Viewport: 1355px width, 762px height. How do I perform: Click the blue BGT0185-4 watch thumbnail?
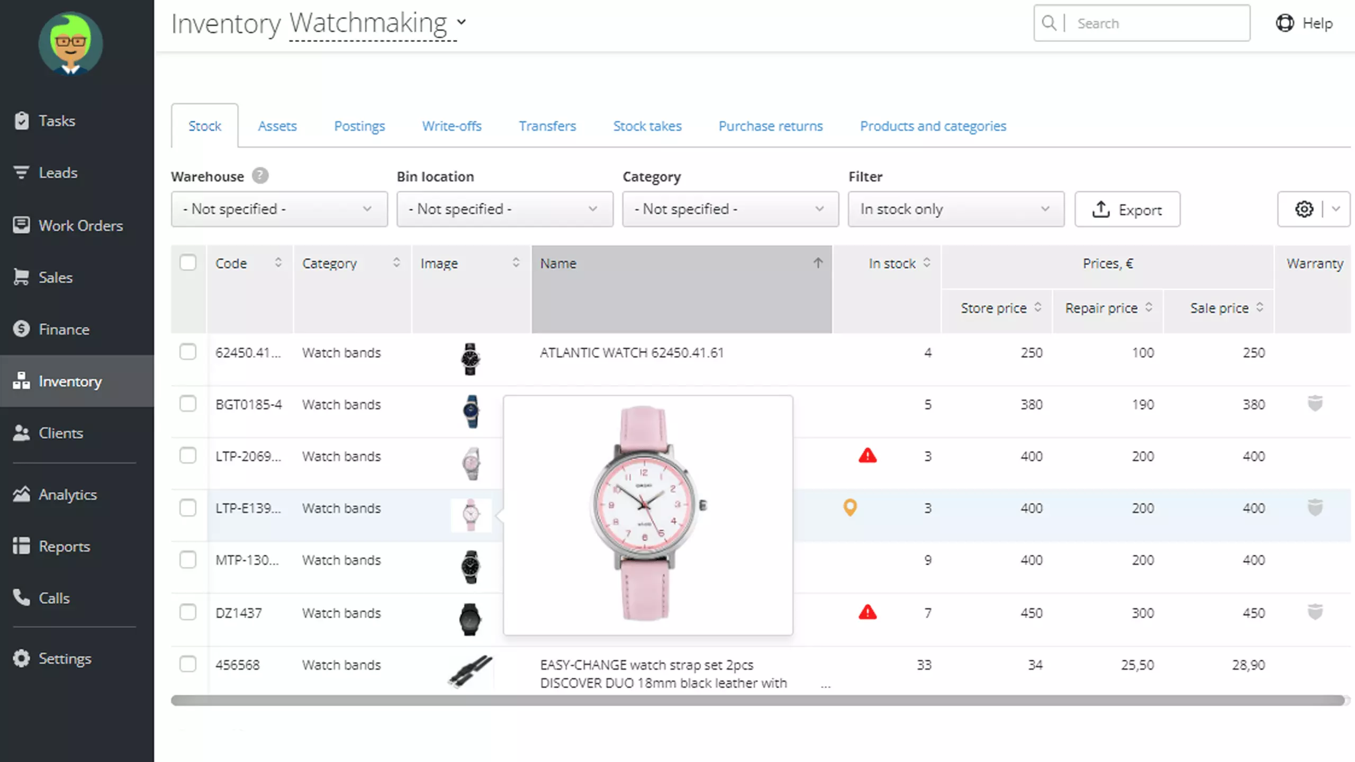coord(471,411)
